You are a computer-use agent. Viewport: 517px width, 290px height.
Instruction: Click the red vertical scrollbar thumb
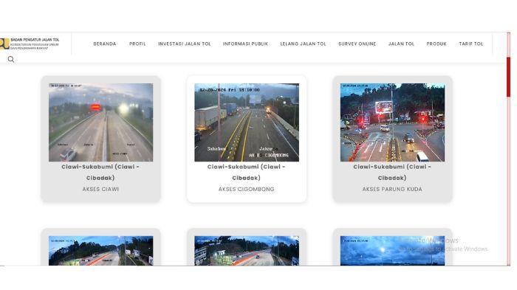(x=508, y=77)
